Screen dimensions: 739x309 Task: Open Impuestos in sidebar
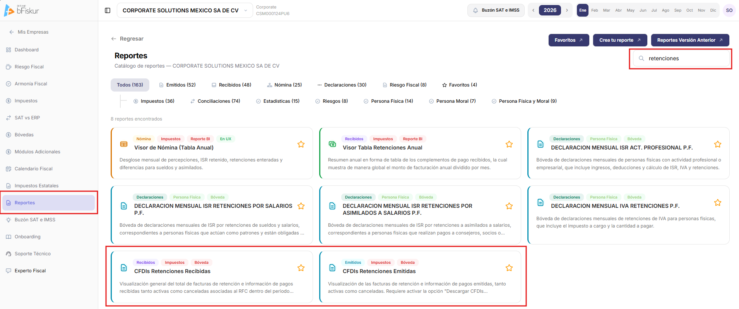point(49,101)
